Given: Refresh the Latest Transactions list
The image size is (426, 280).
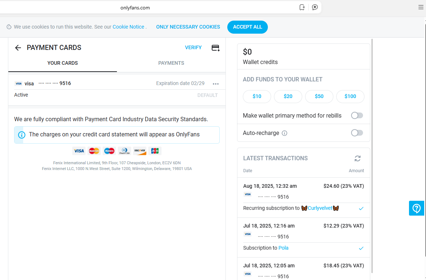Looking at the screenshot, I should point(358,158).
